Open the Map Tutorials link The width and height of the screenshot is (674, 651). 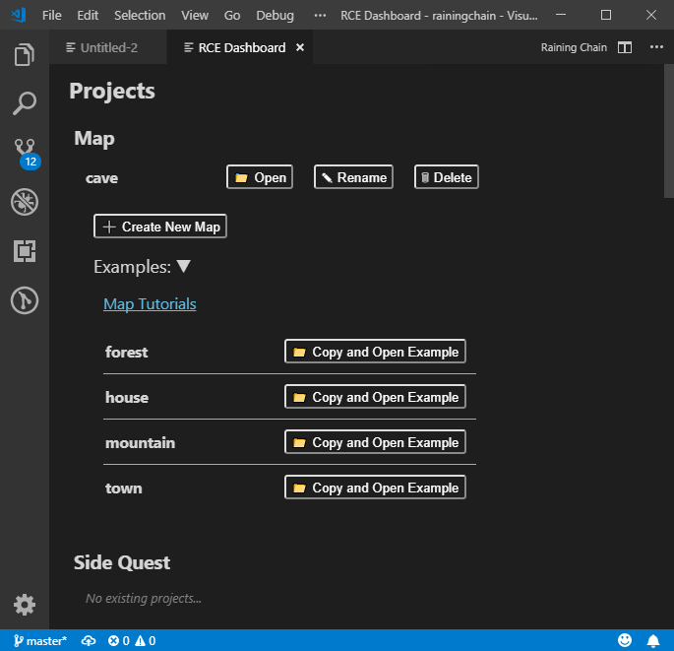click(x=150, y=303)
